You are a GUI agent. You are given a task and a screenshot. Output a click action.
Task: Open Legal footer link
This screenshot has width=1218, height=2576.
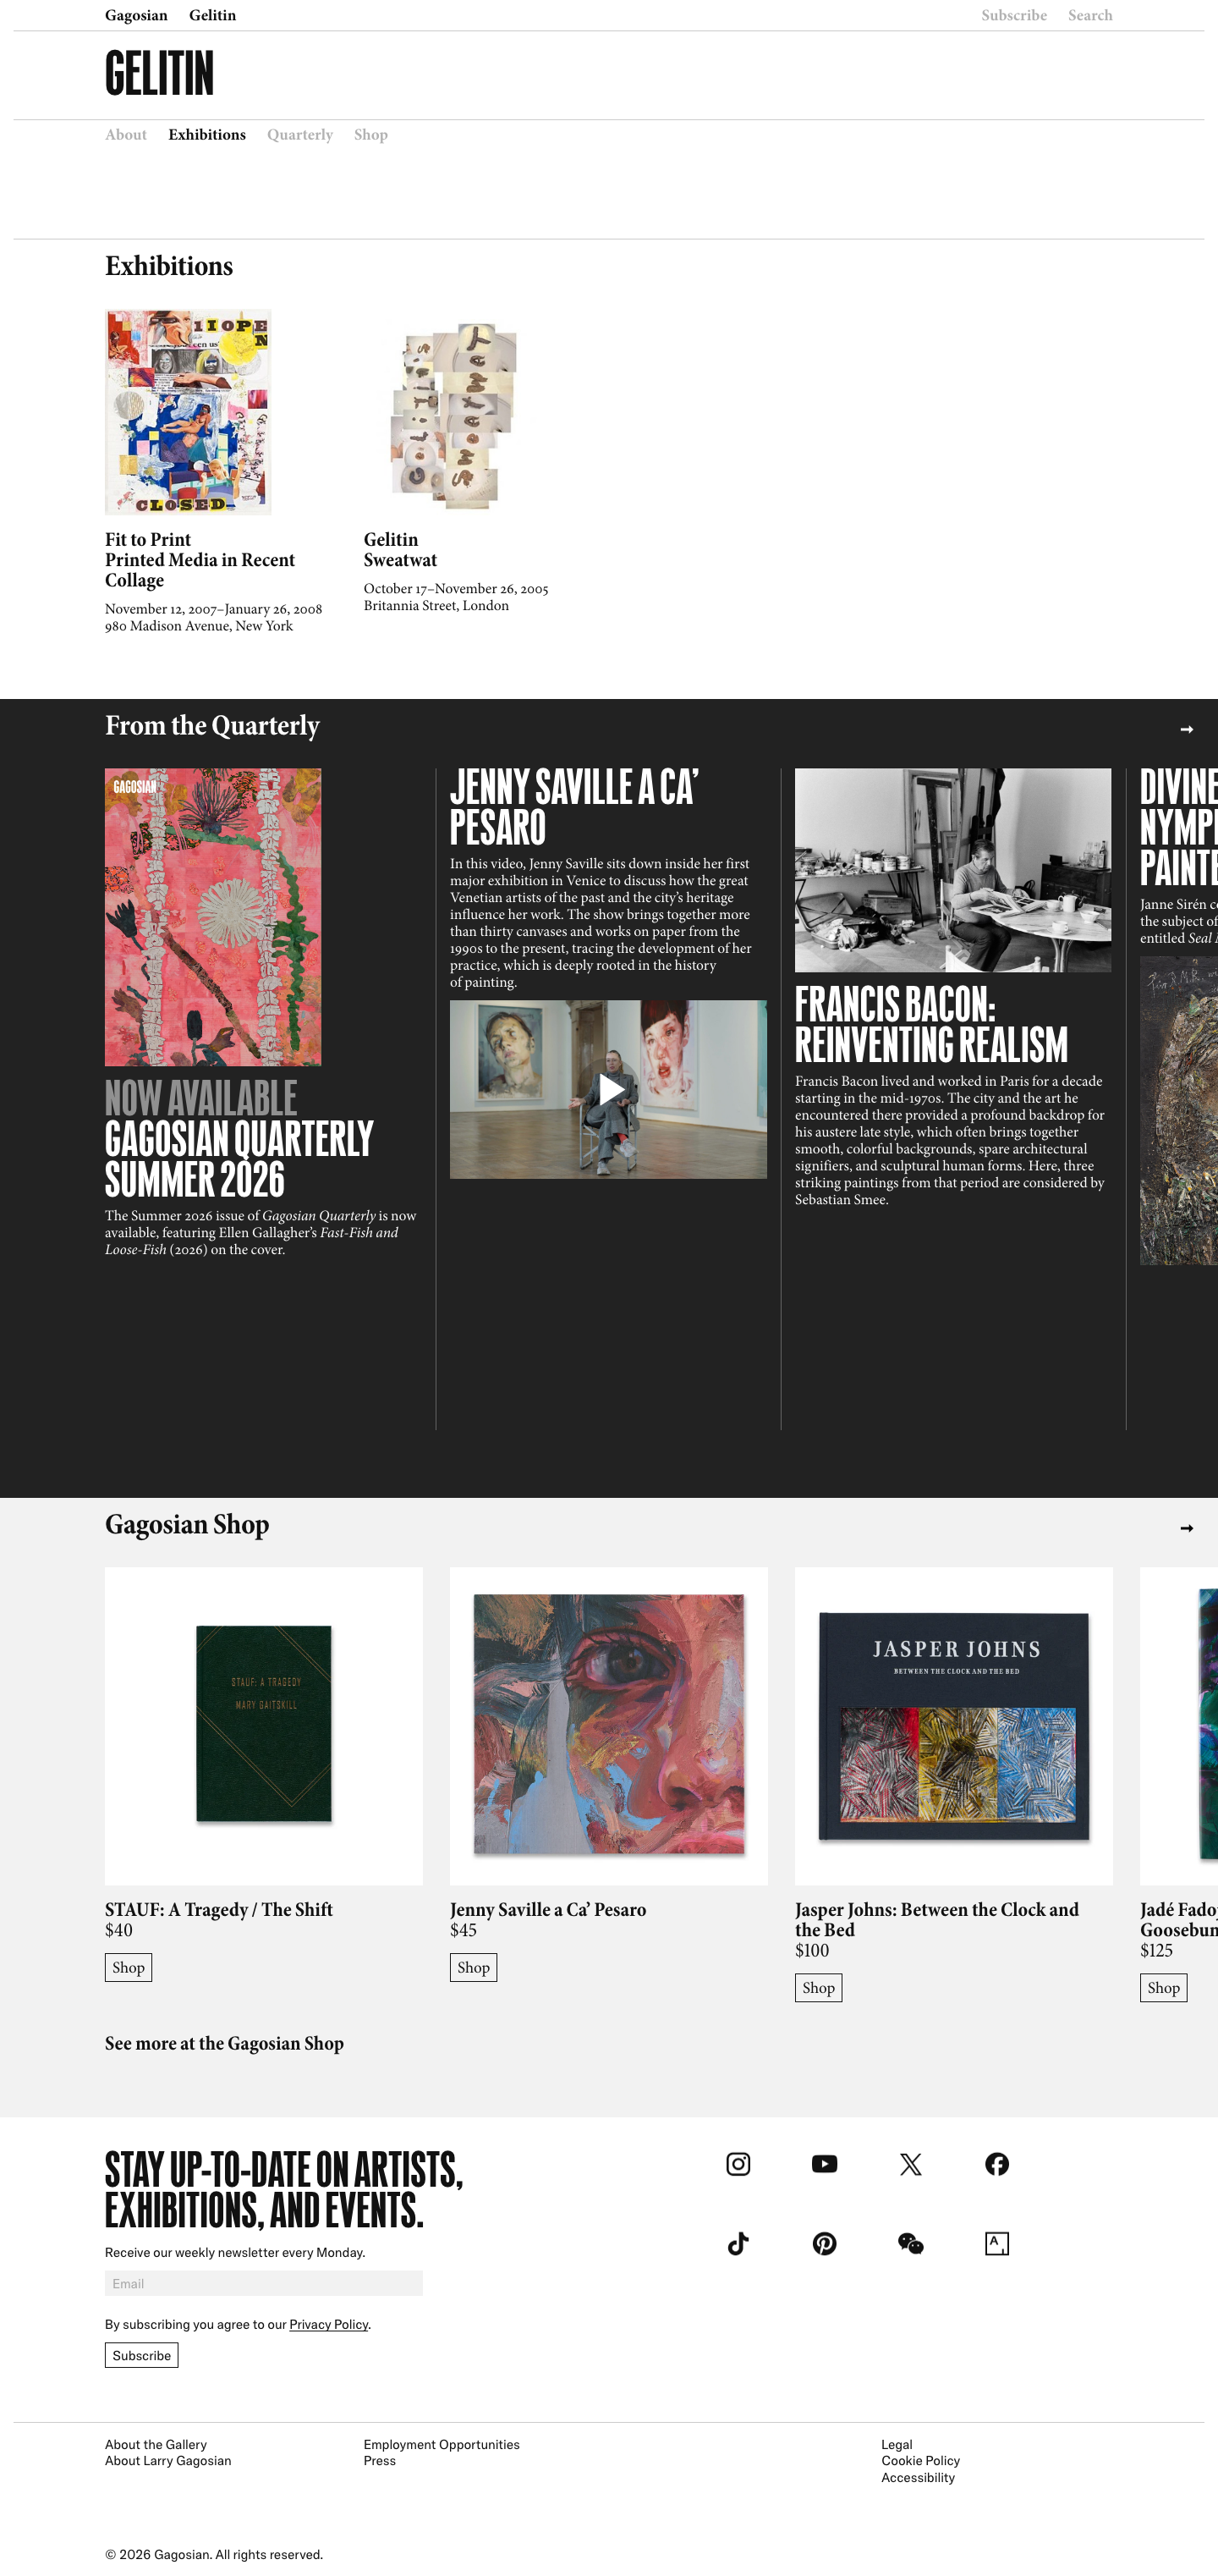coord(897,2444)
